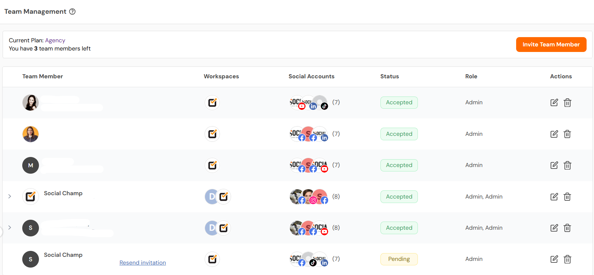Screen dimensions: 594x275
Task: Click dark-haired woman profile avatar
Action: pyautogui.click(x=30, y=102)
